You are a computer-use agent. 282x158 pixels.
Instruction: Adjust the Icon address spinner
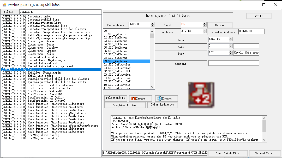tap(231, 39)
